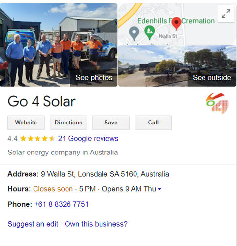This screenshot has height=246, width=237.
Task: Save this business listing
Action: 111,123
